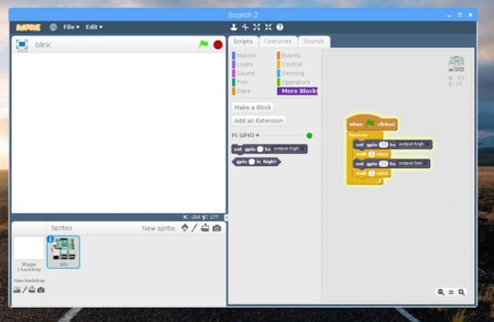This screenshot has width=494, height=322.
Task: Click the palette set gpio number field
Action: (x=260, y=149)
